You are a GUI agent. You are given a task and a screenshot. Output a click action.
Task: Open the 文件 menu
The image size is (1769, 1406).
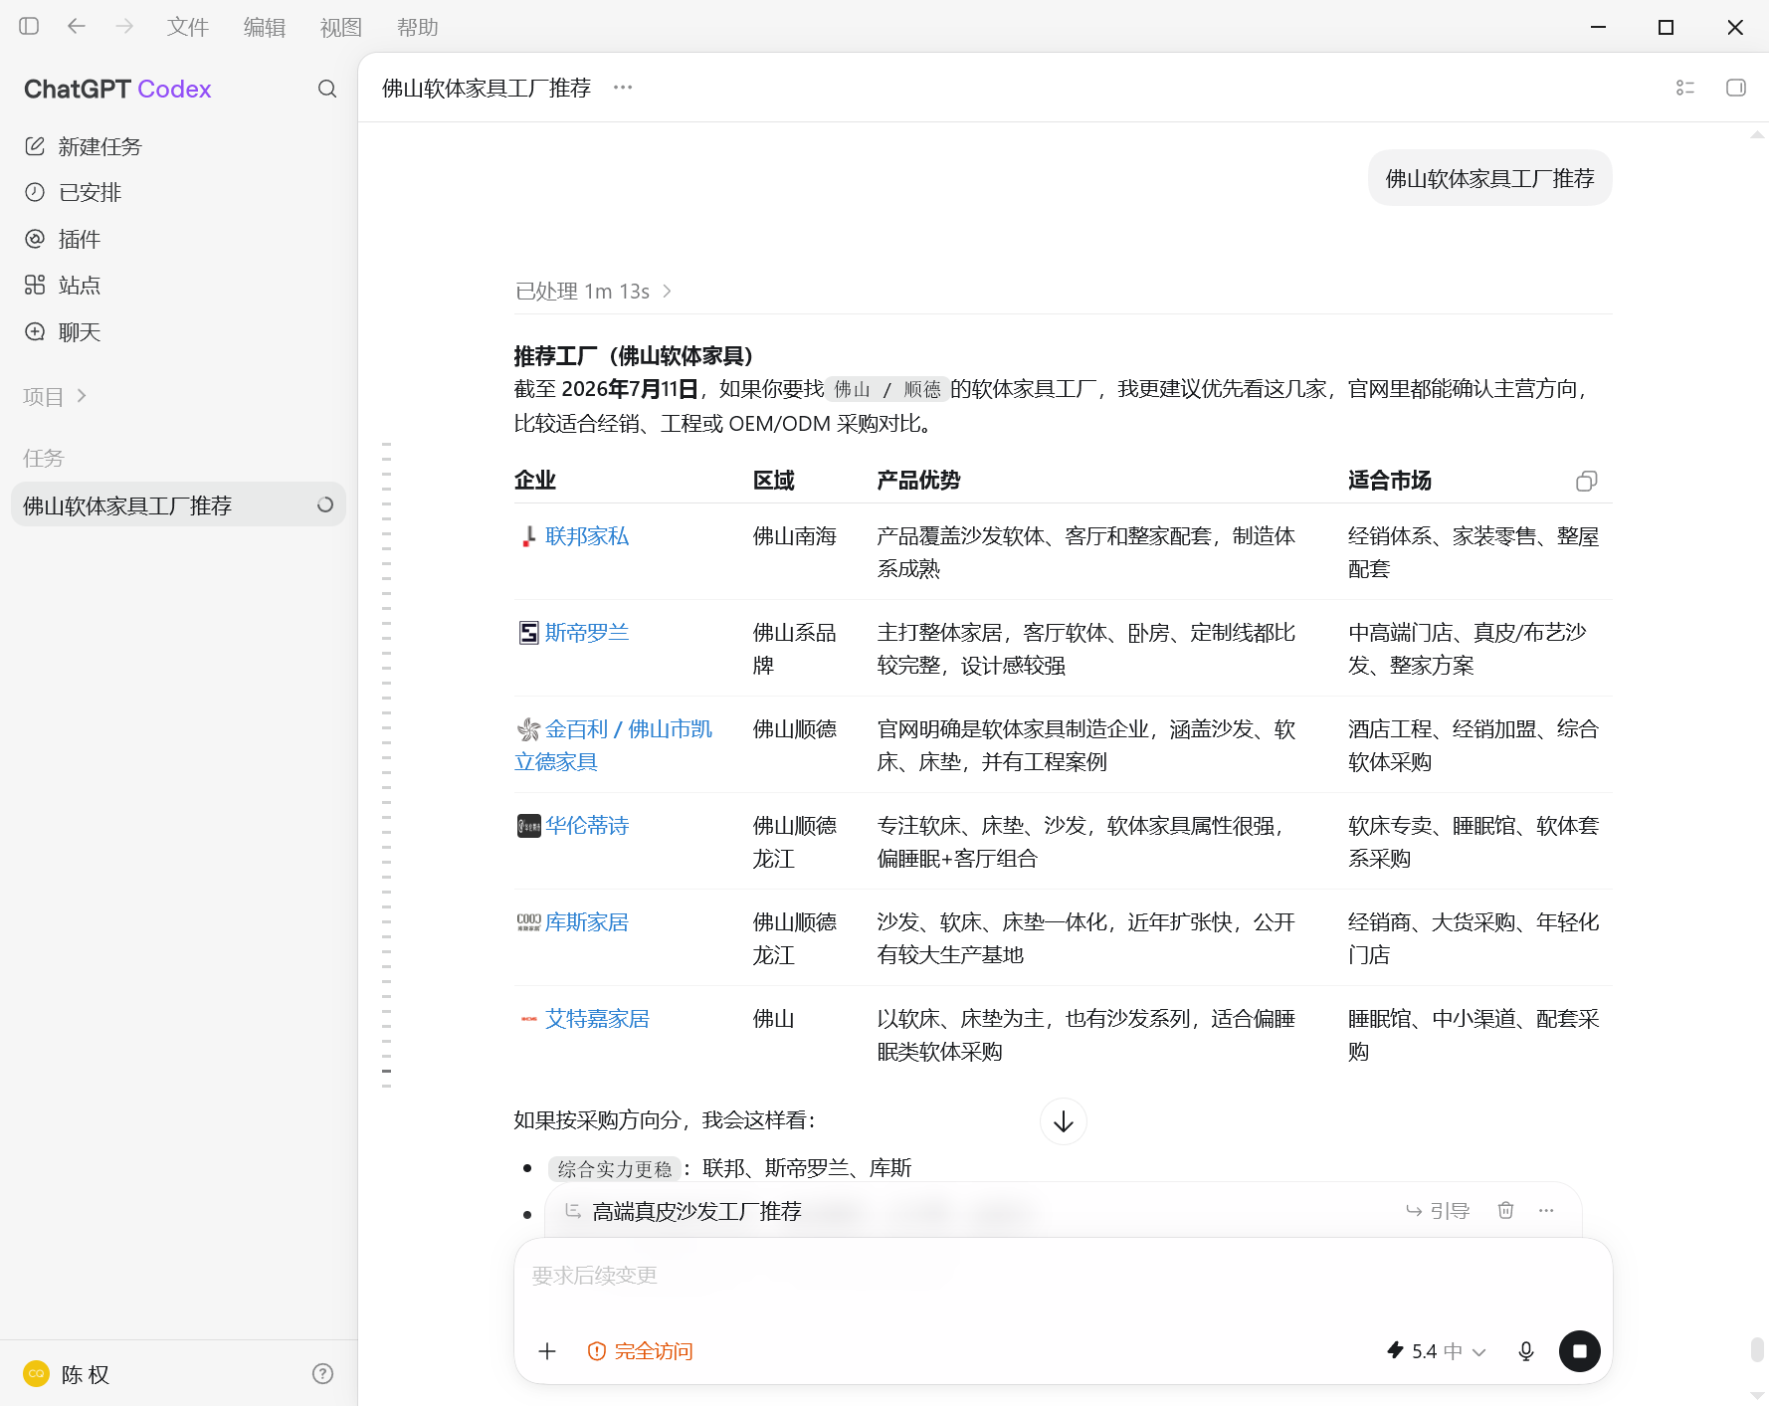[x=188, y=27]
